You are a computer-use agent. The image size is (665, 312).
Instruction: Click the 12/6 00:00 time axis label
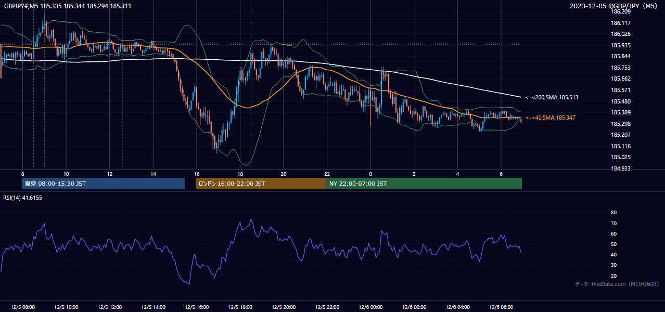[370, 307]
